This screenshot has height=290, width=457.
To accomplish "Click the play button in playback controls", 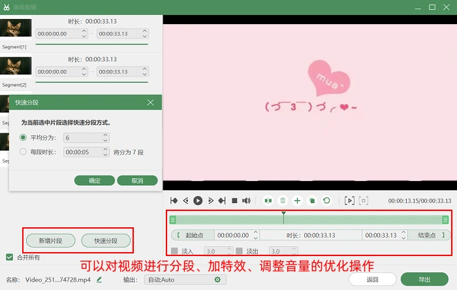I will (x=198, y=201).
